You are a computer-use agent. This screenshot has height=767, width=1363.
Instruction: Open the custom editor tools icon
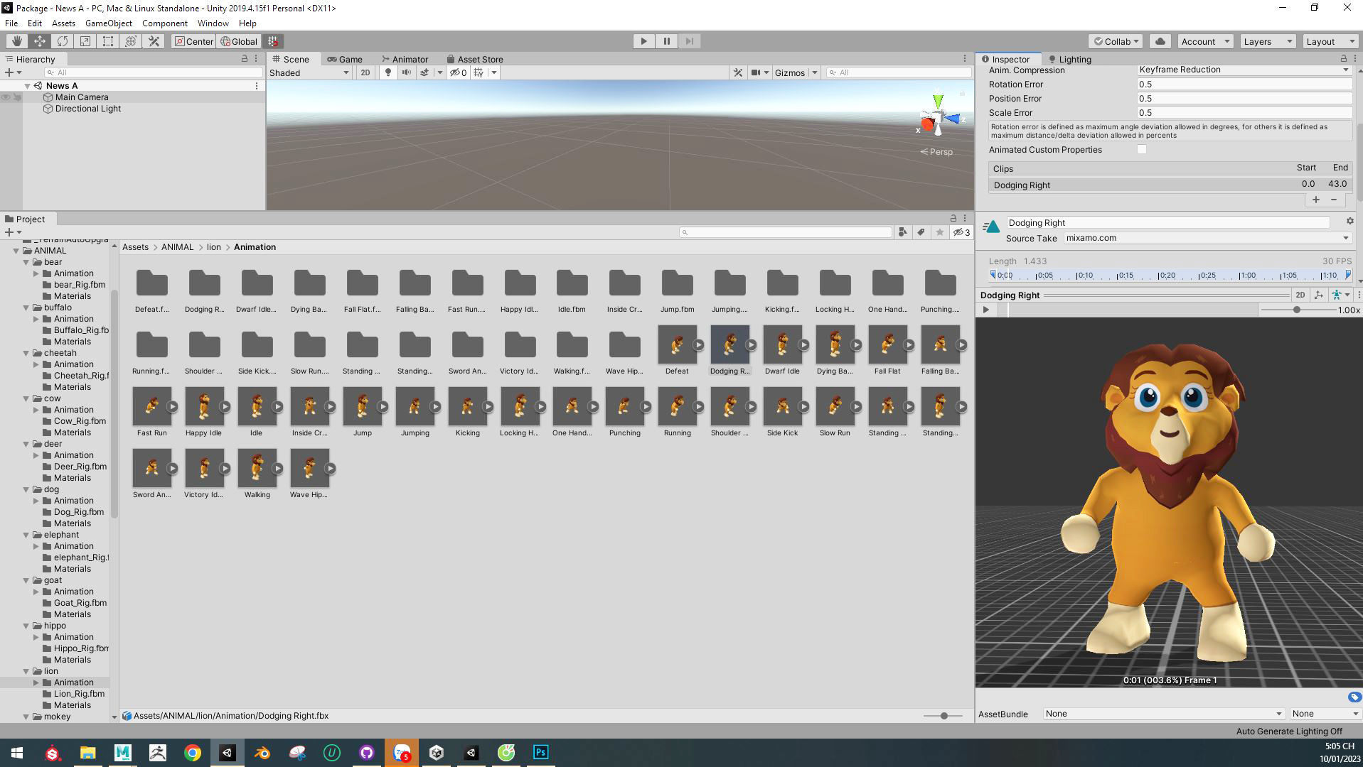tap(154, 41)
